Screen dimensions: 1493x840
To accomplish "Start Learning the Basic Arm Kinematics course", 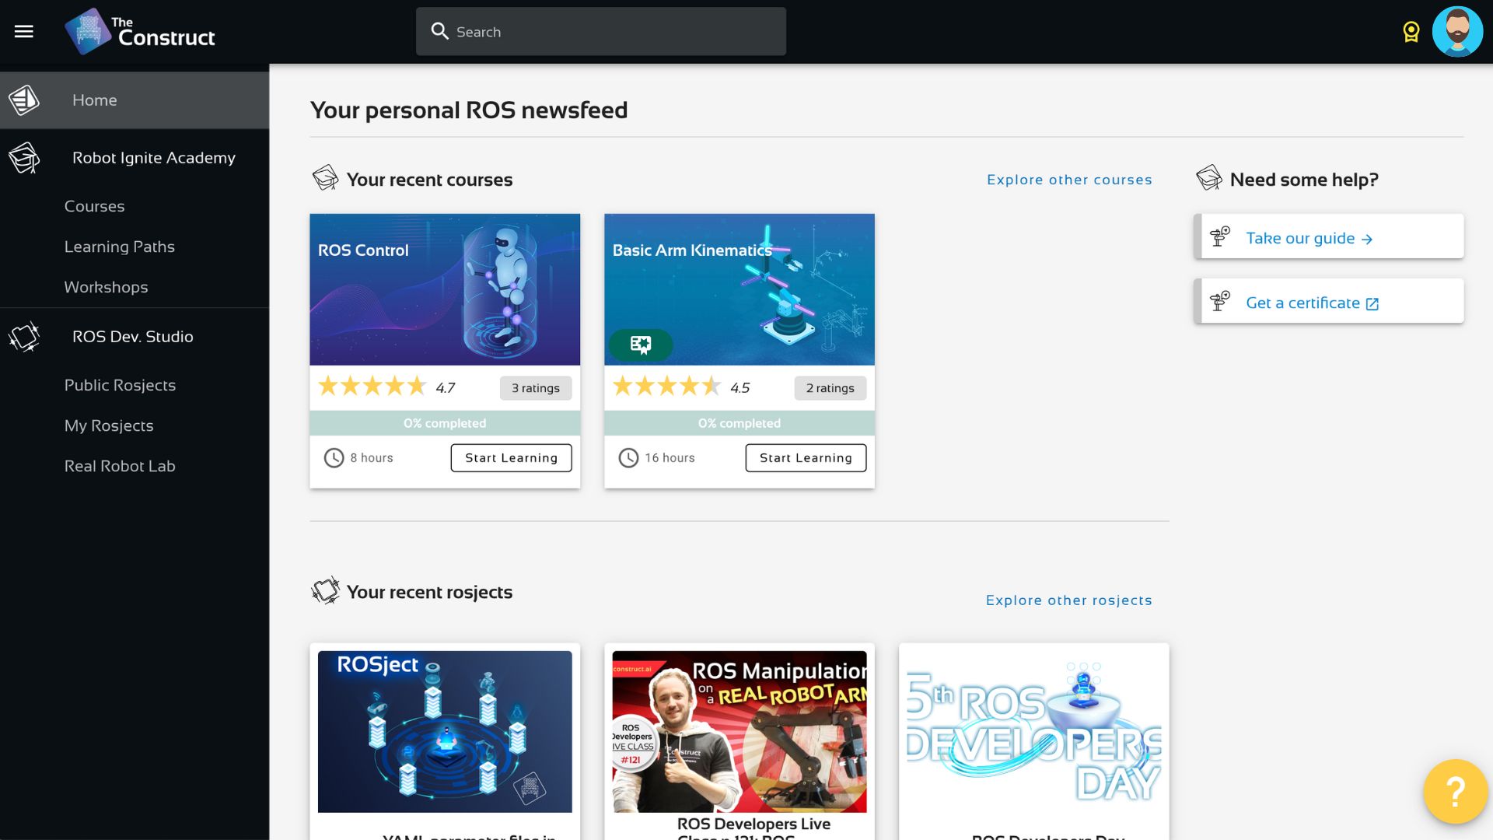I will click(806, 458).
